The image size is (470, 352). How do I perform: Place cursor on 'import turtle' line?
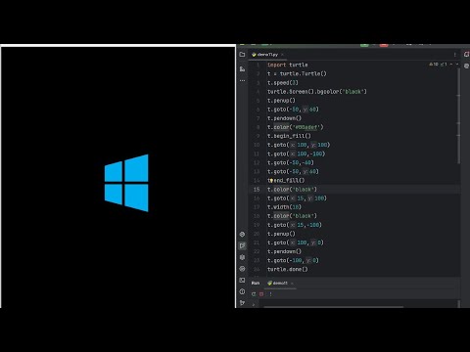click(287, 65)
